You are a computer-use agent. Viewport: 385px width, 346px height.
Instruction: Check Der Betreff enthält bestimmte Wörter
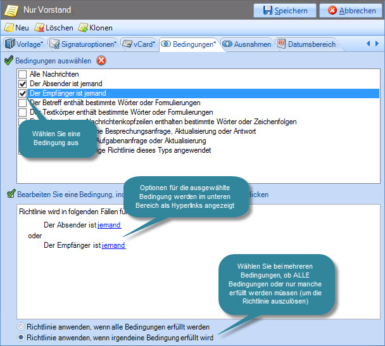click(23, 103)
